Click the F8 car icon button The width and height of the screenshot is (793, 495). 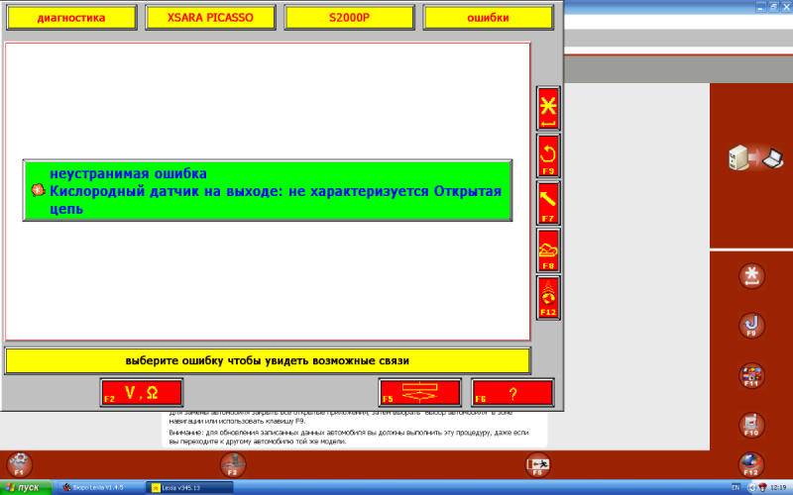[x=548, y=250]
